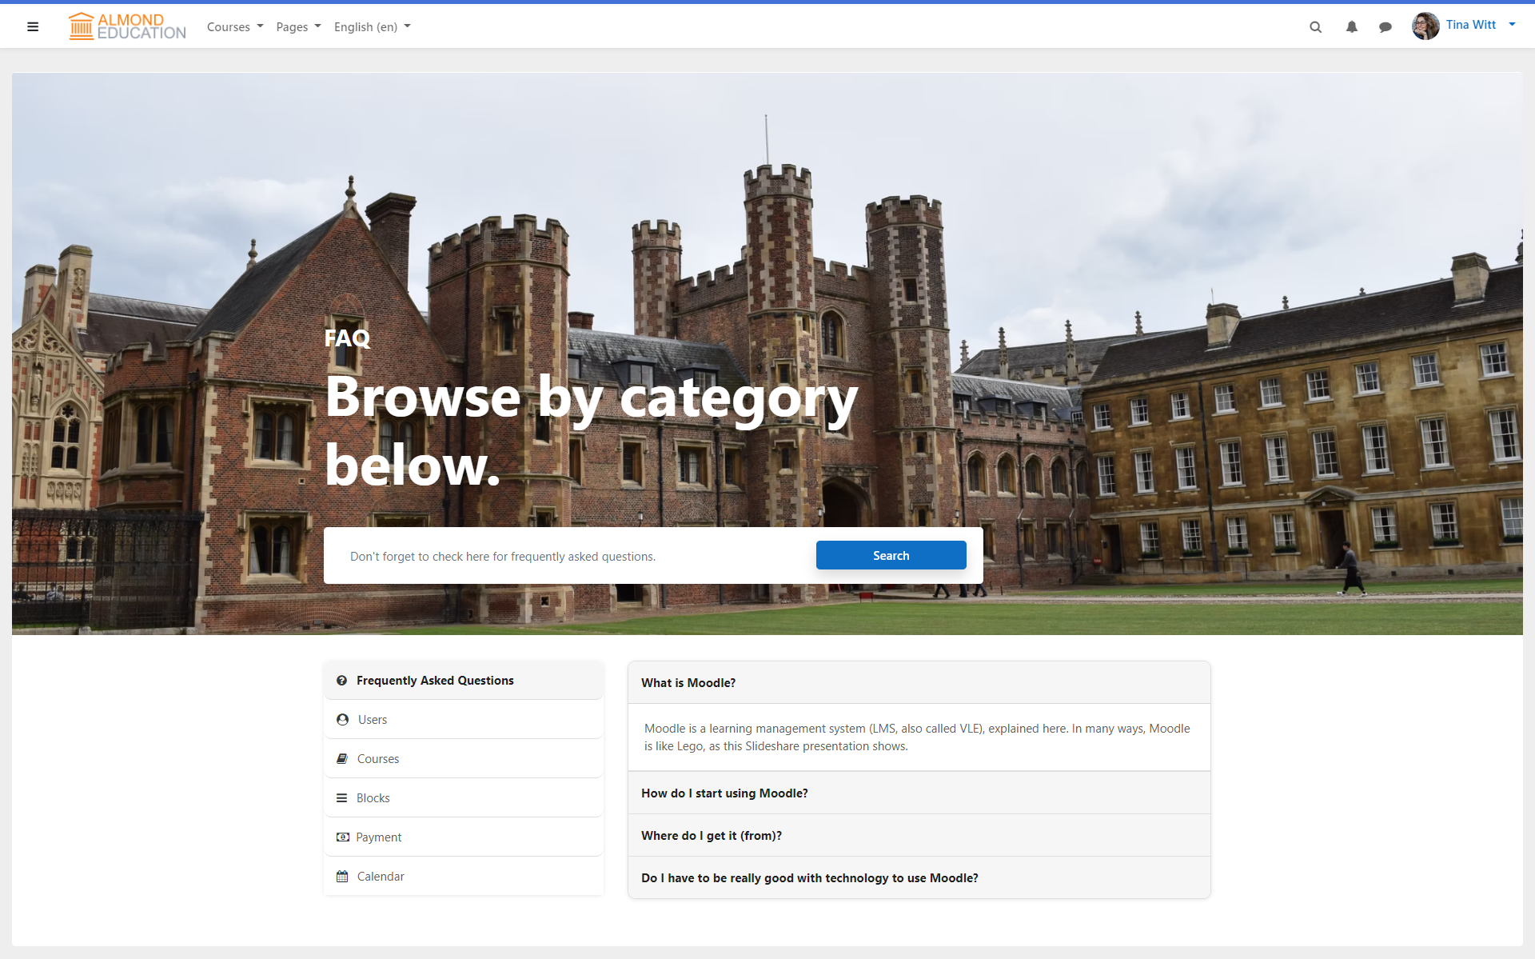Click the Tina Witt name link
This screenshot has width=1535, height=959.
1470,25
